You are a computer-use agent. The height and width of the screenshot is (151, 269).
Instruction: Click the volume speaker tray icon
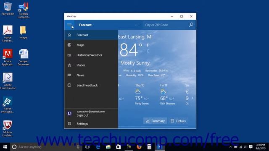click(245, 147)
